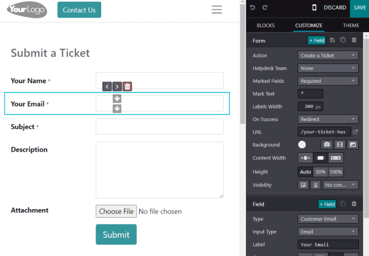Open the hamburger menu in the site header
This screenshot has height=256, width=369.
(x=217, y=10)
